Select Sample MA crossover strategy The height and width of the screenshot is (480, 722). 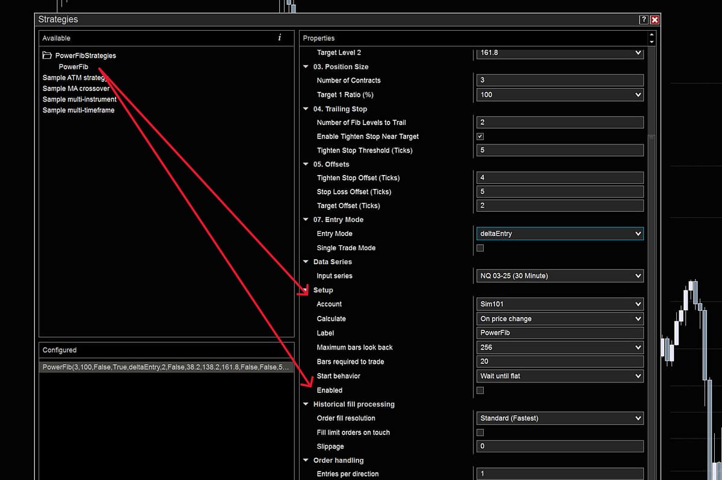76,88
